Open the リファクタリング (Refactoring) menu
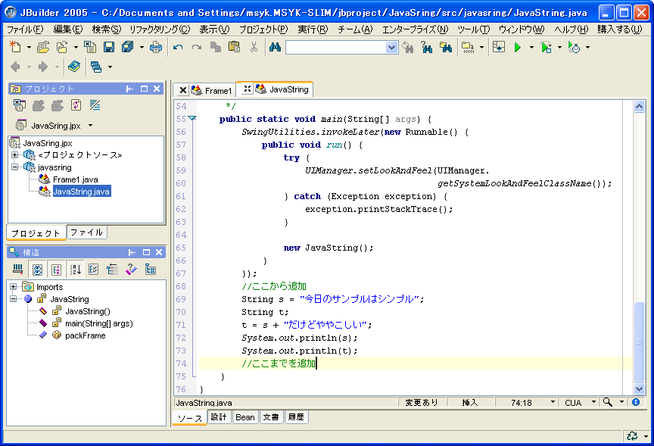 pyautogui.click(x=160, y=29)
